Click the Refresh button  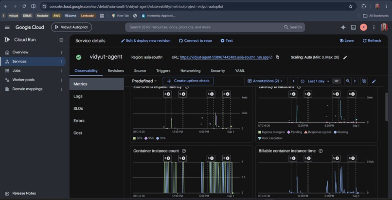tap(372, 41)
